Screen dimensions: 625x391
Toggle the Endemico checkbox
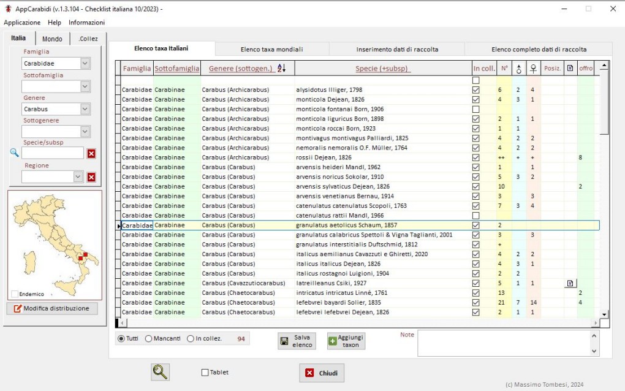point(15,294)
